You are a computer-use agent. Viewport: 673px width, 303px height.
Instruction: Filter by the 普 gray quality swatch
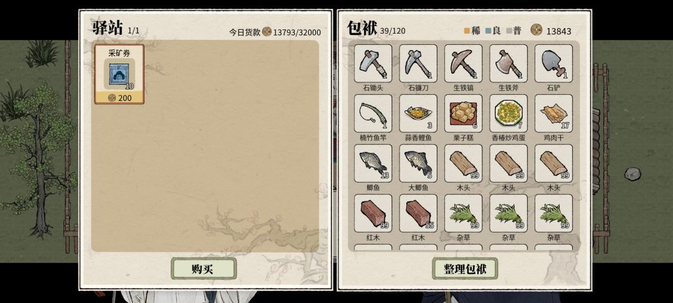click(509, 31)
